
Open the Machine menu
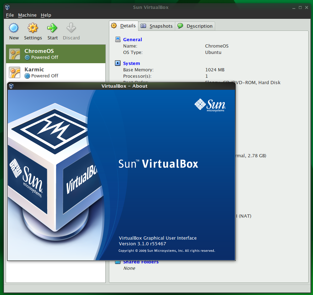[x=27, y=15]
